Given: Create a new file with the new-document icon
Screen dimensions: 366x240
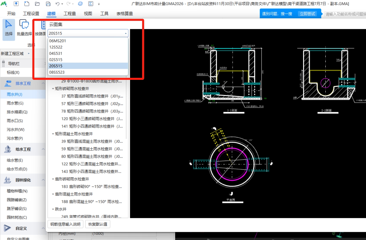Looking at the screenshot, I should tap(27, 4).
